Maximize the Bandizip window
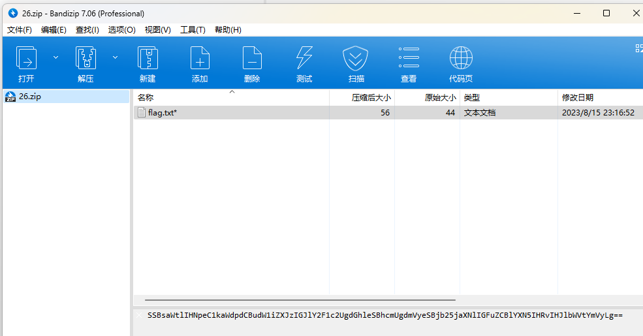The image size is (643, 336). [x=606, y=13]
